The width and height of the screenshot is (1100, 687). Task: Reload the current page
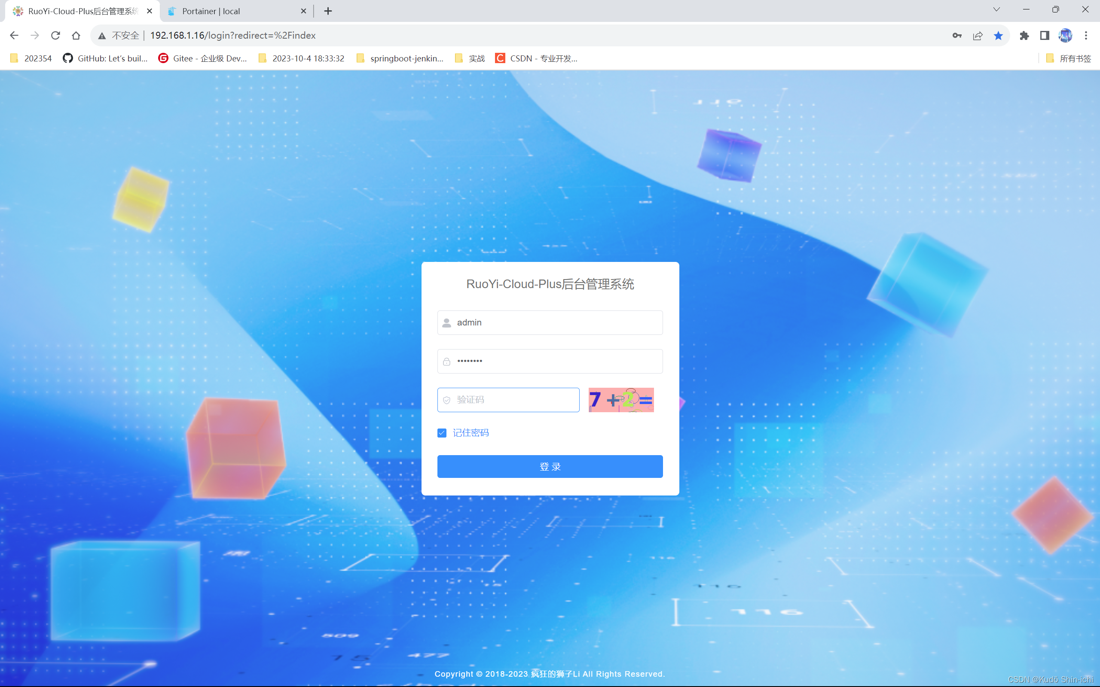click(x=55, y=36)
